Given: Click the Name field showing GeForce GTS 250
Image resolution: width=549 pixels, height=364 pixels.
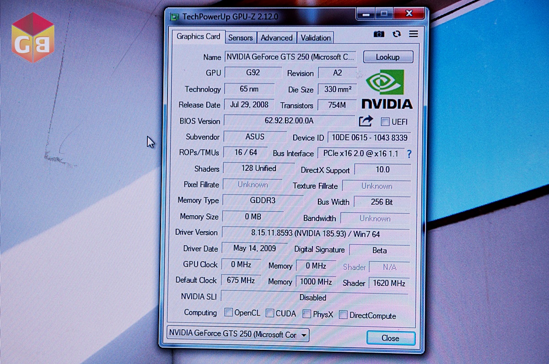Looking at the screenshot, I should pyautogui.click(x=291, y=57).
